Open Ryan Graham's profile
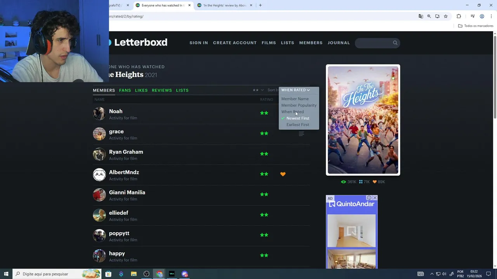 [x=126, y=152]
